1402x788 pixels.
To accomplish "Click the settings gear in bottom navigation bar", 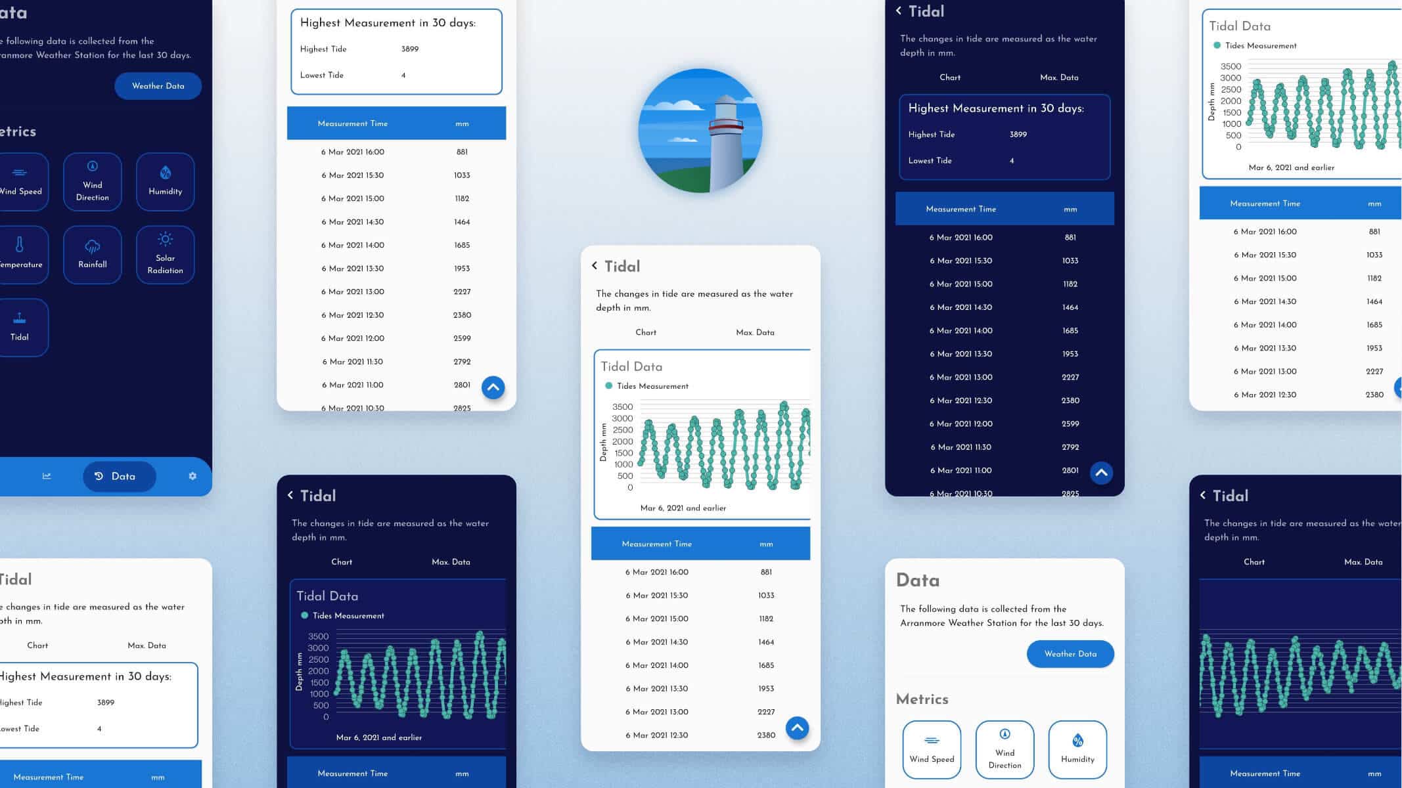I will click(192, 476).
